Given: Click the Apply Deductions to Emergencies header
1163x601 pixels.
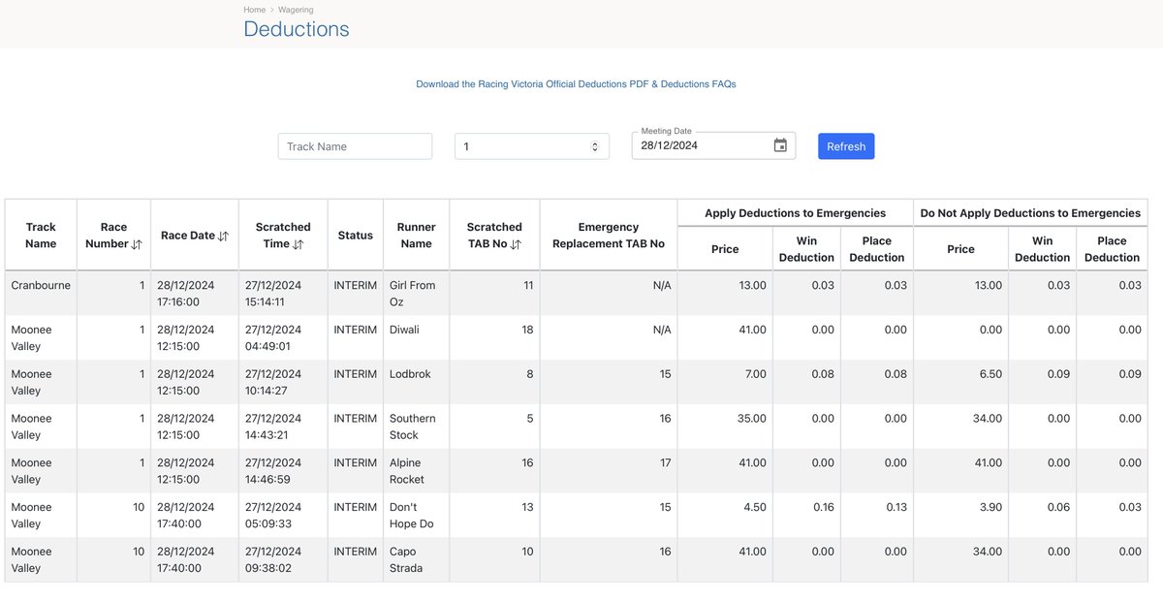Looking at the screenshot, I should pos(795,213).
